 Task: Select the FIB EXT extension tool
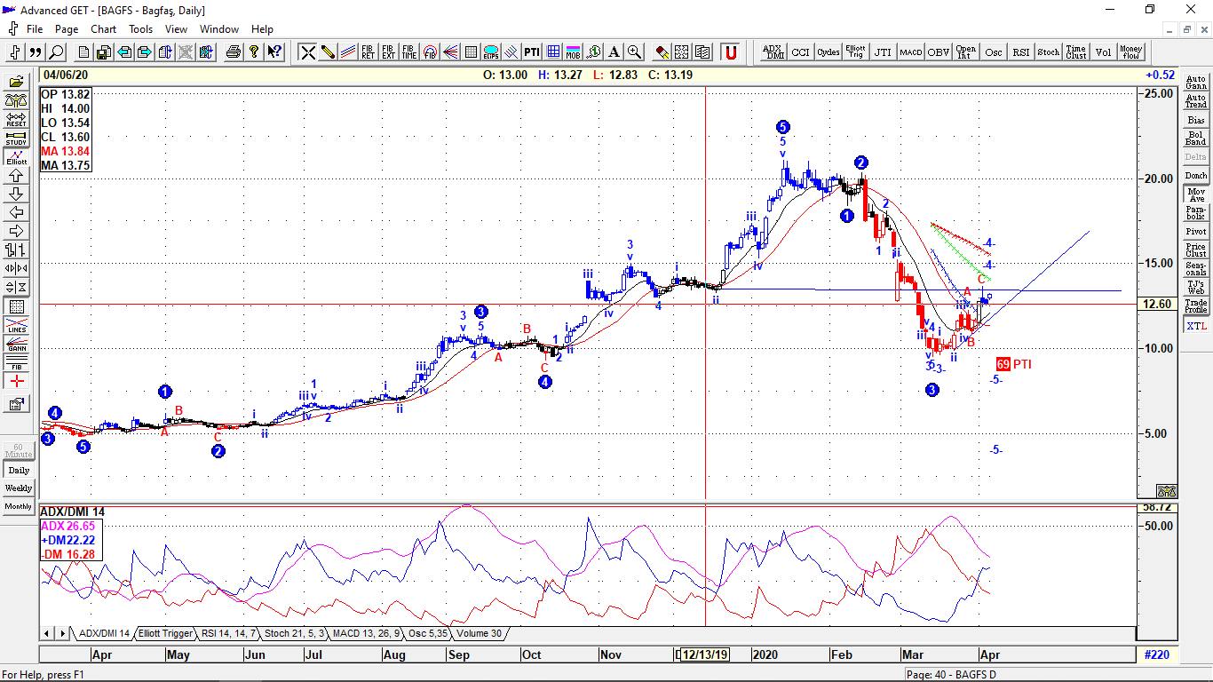(389, 52)
